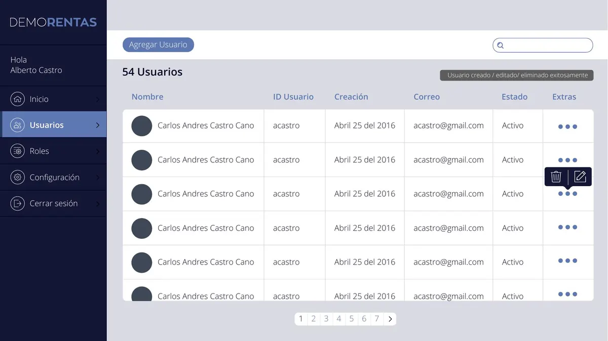The height and width of the screenshot is (341, 608).
Task: Expand the Usuarios chevron arrow
Action: 98,125
